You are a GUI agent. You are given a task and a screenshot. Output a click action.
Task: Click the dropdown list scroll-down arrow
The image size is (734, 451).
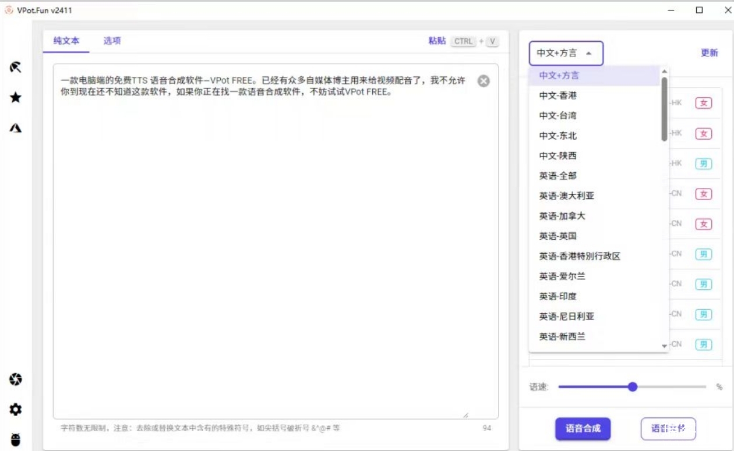click(664, 346)
